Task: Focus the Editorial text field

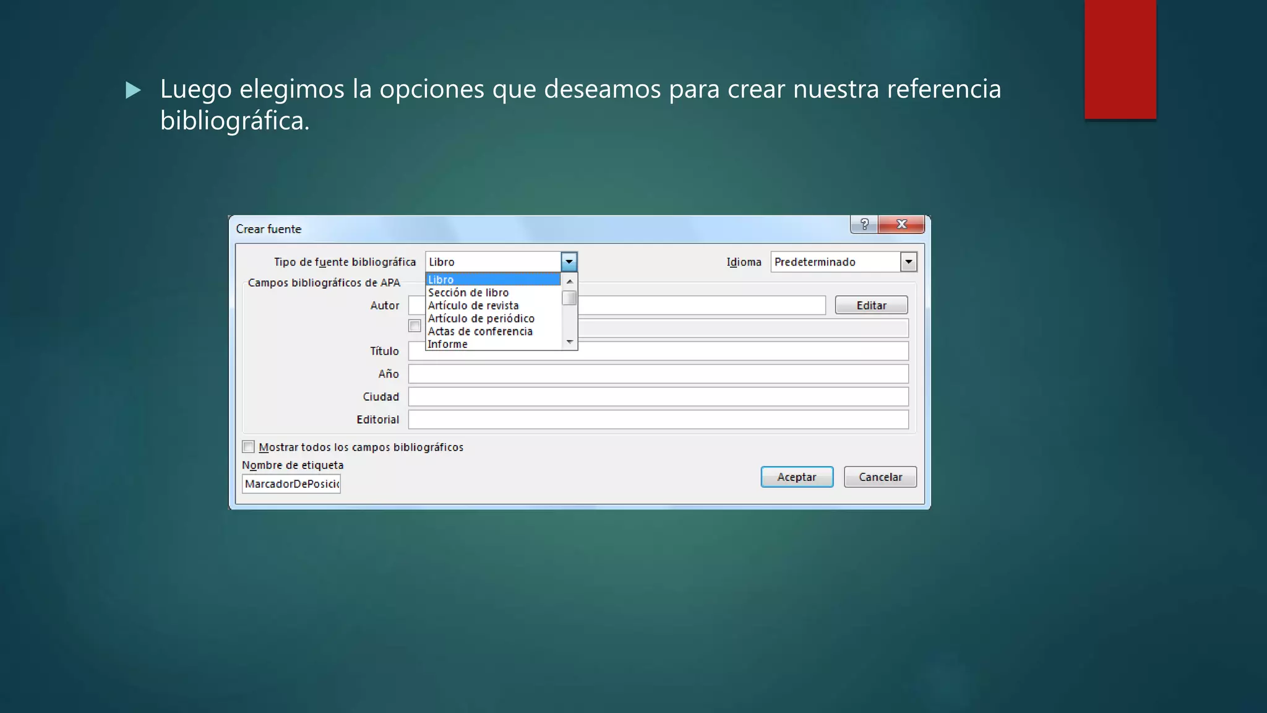Action: (x=658, y=420)
